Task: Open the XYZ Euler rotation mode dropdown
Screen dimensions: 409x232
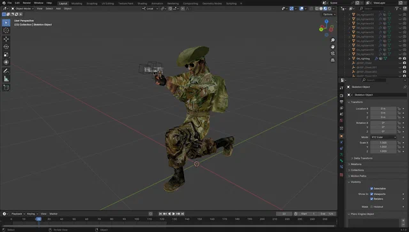Action: point(383,137)
